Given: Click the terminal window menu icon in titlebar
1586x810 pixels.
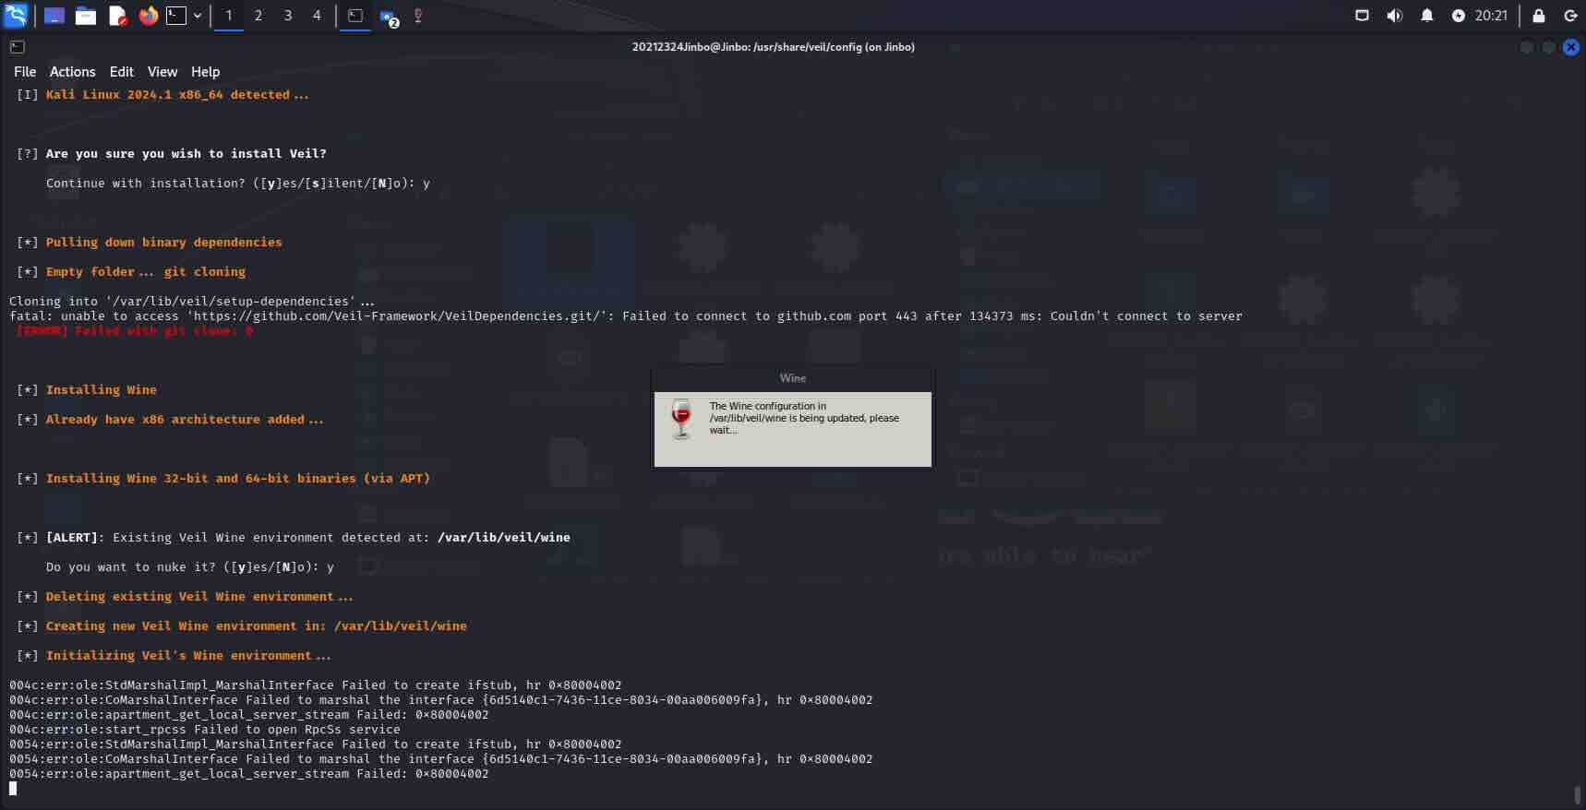Looking at the screenshot, I should click(17, 47).
